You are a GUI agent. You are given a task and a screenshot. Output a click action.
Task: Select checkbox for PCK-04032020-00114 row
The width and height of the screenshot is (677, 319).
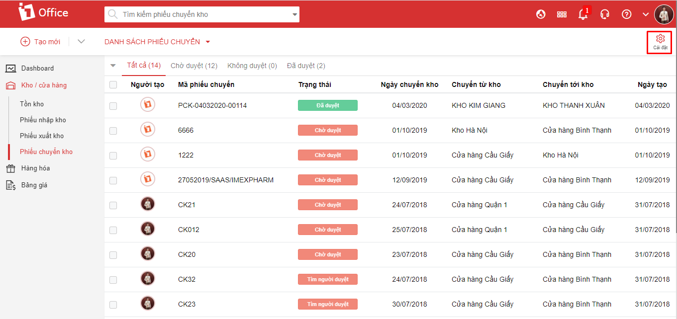113,106
